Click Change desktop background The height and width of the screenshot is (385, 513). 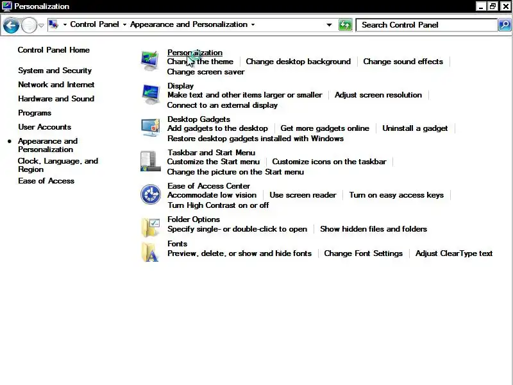tap(298, 62)
